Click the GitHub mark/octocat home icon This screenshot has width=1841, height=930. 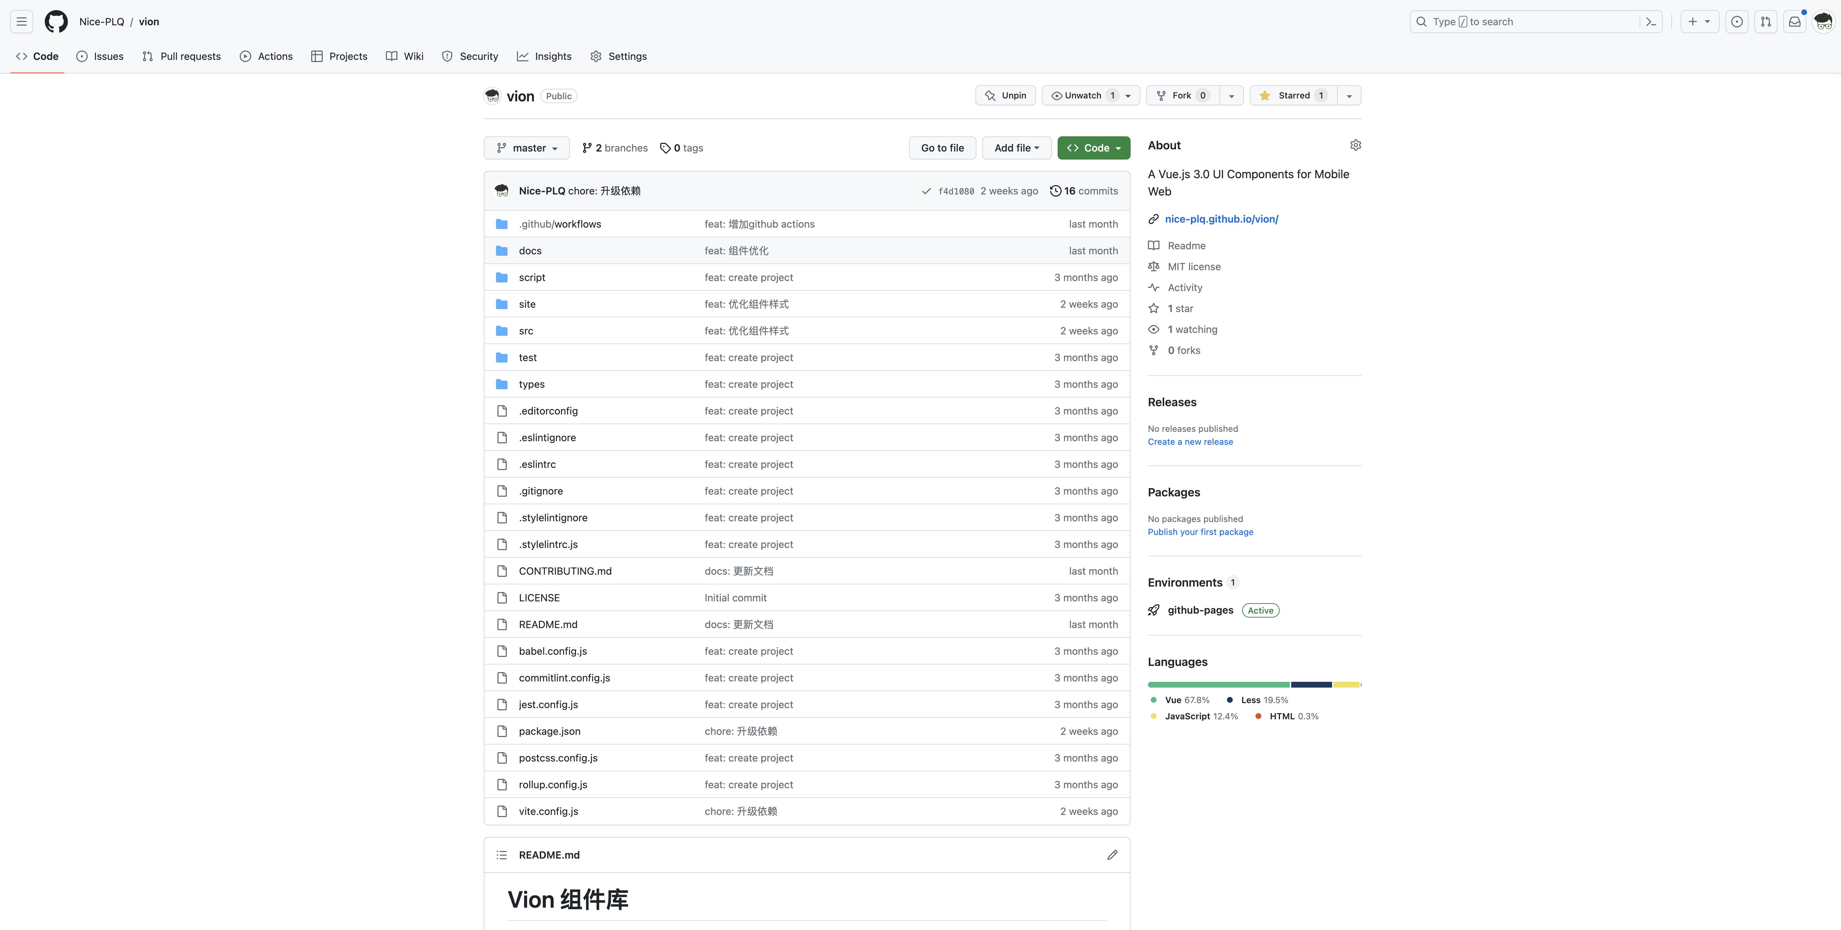(56, 21)
